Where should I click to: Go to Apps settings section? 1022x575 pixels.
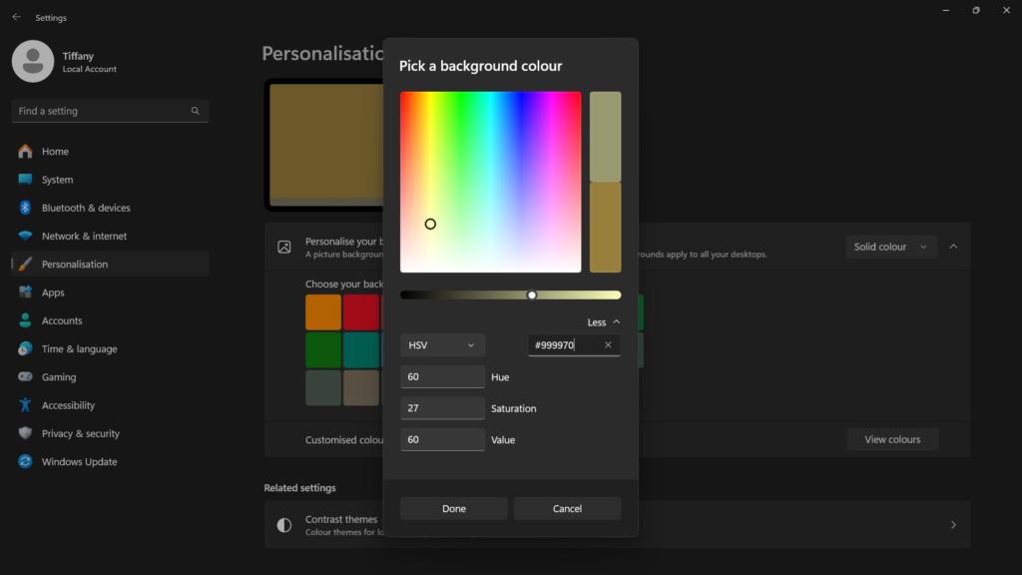click(53, 292)
